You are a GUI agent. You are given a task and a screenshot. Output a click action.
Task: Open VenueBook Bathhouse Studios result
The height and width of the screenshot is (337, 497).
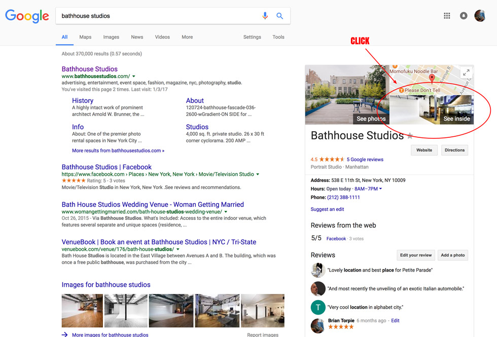tap(159, 242)
